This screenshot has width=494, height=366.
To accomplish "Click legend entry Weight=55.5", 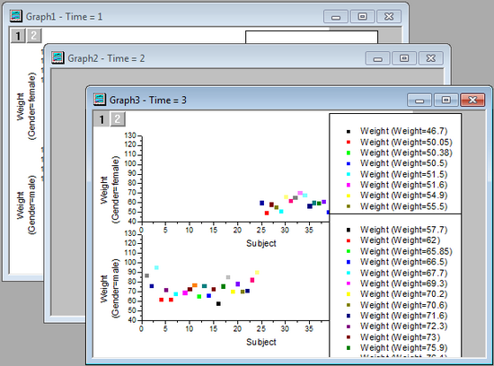I will 403,206.
